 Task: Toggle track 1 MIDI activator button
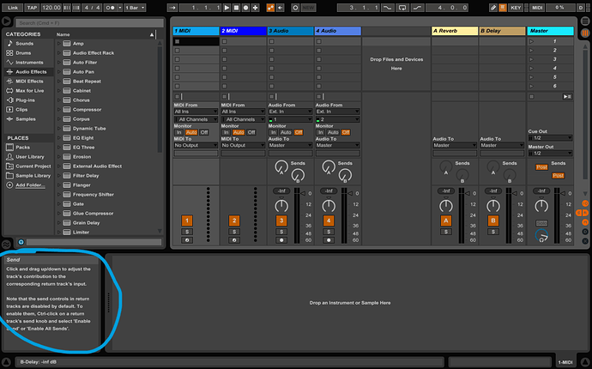187,221
